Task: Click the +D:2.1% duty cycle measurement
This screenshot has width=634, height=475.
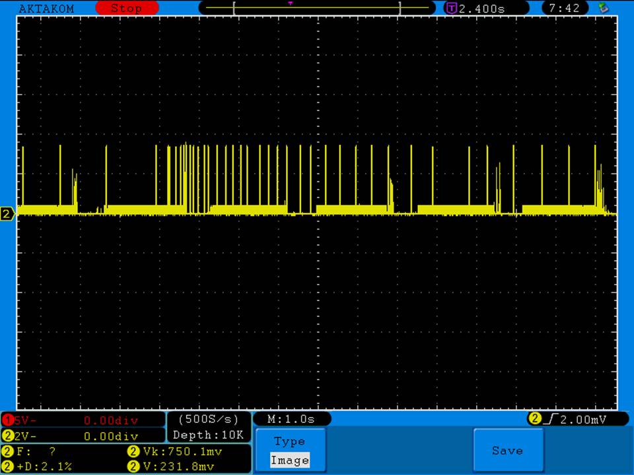Action: (x=46, y=466)
